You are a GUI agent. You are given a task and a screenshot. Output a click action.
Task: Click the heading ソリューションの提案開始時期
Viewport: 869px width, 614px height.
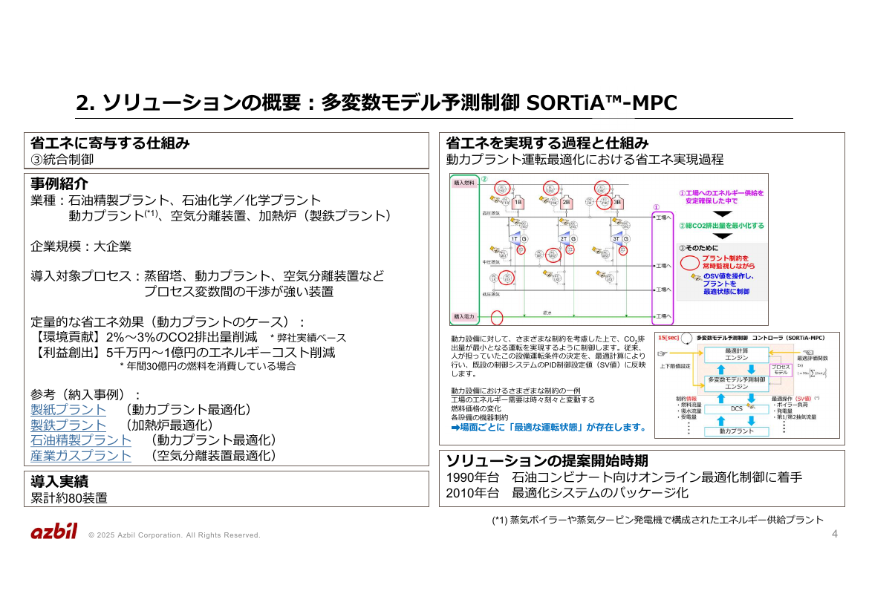tap(547, 460)
